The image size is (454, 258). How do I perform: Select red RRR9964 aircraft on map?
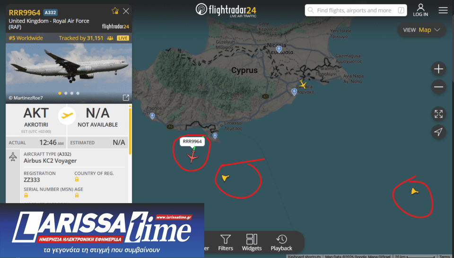192,158
